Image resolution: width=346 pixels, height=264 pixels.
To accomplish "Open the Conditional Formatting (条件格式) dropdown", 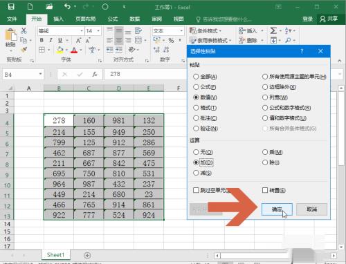I will tap(205, 30).
